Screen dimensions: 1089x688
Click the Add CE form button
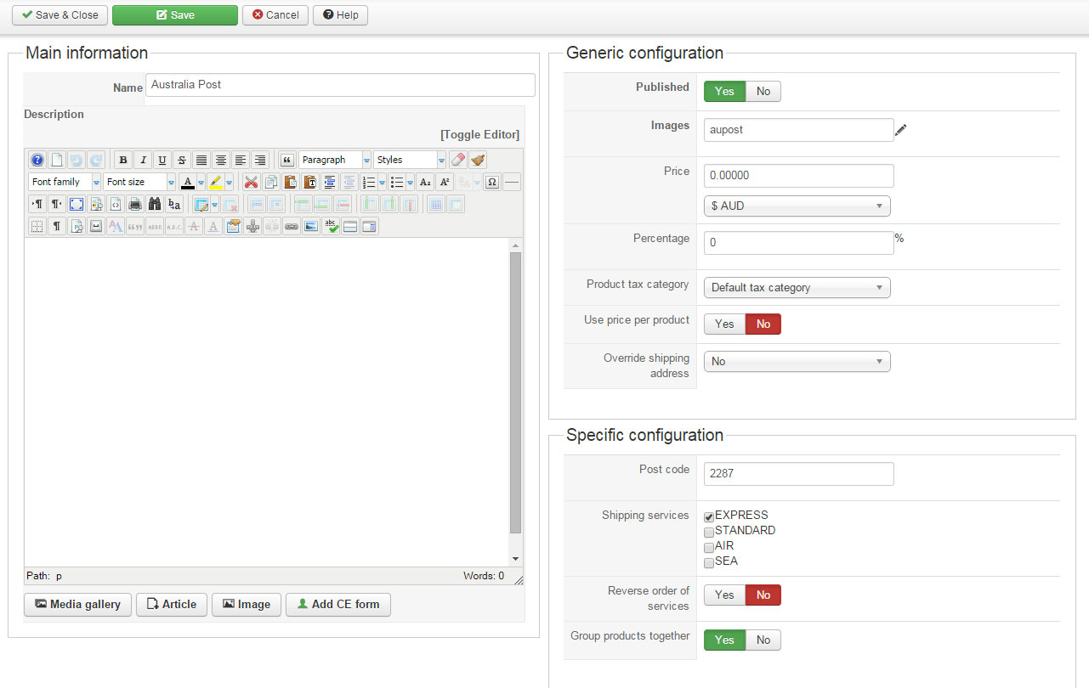tap(338, 605)
